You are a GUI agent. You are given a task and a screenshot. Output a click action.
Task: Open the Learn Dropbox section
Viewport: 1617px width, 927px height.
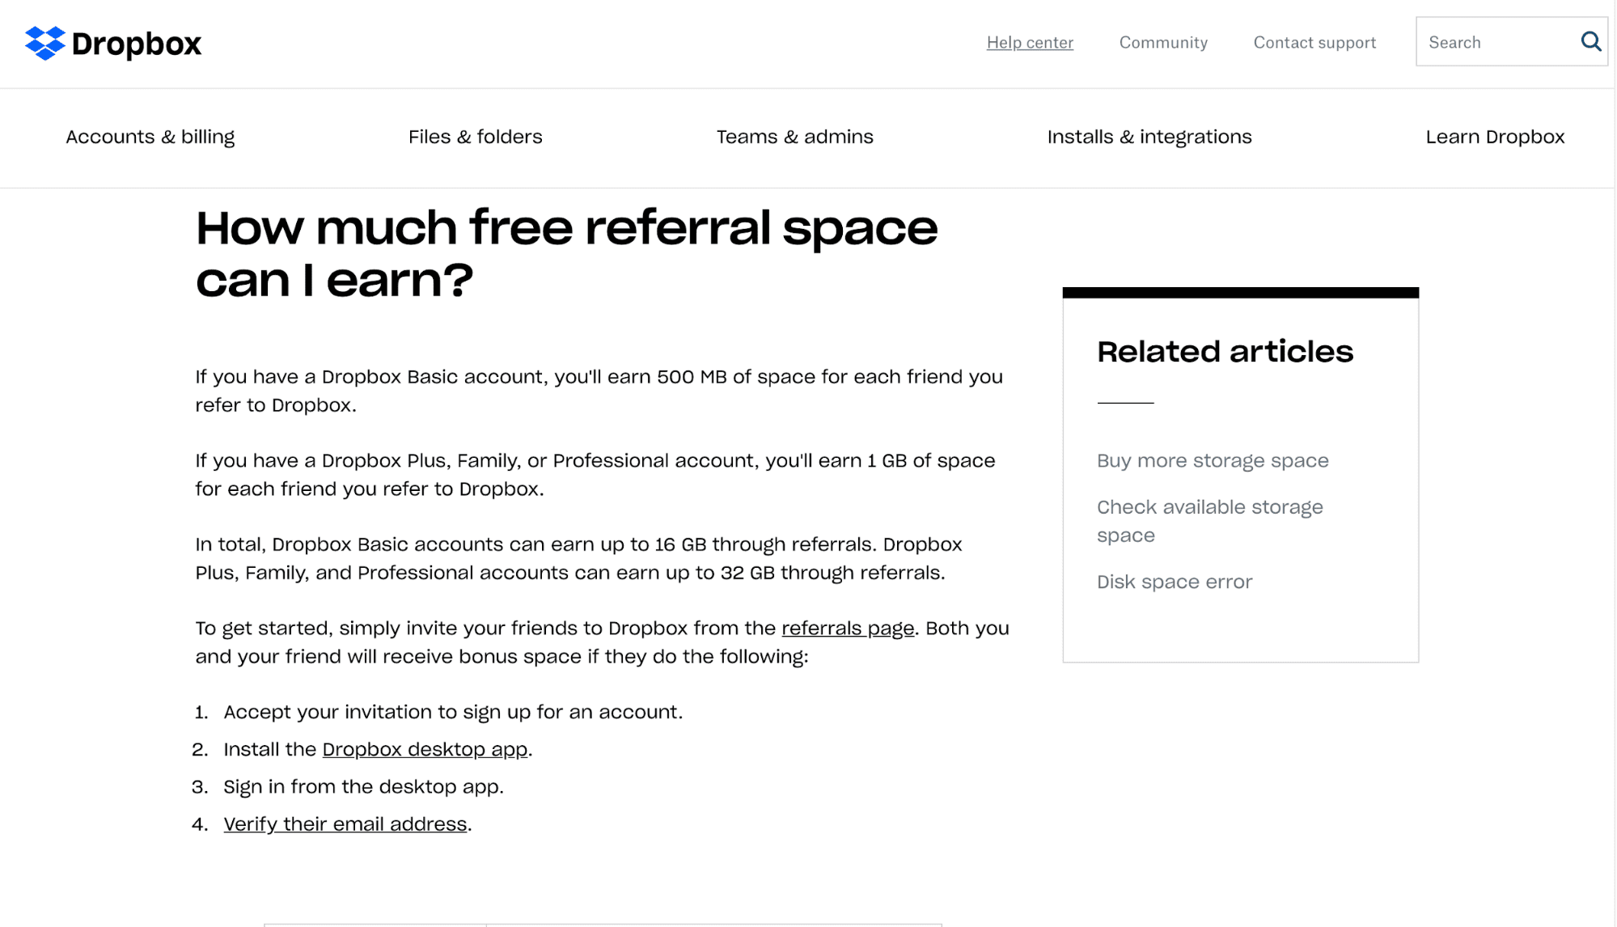pyautogui.click(x=1496, y=137)
